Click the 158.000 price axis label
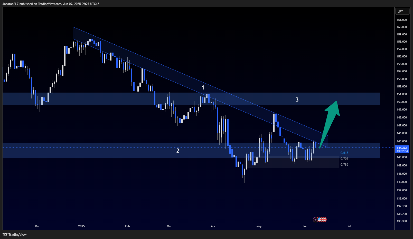The width and height of the screenshot is (413, 239). point(402,42)
